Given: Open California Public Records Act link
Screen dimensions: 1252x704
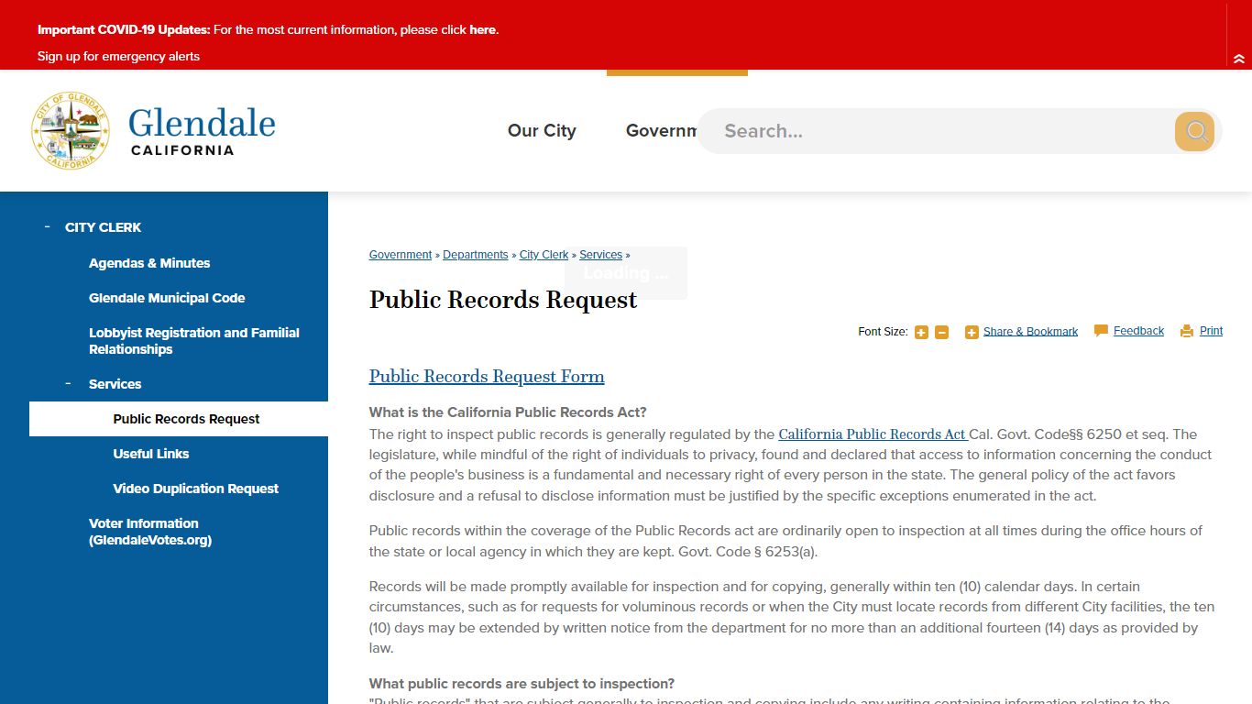Looking at the screenshot, I should 873,434.
